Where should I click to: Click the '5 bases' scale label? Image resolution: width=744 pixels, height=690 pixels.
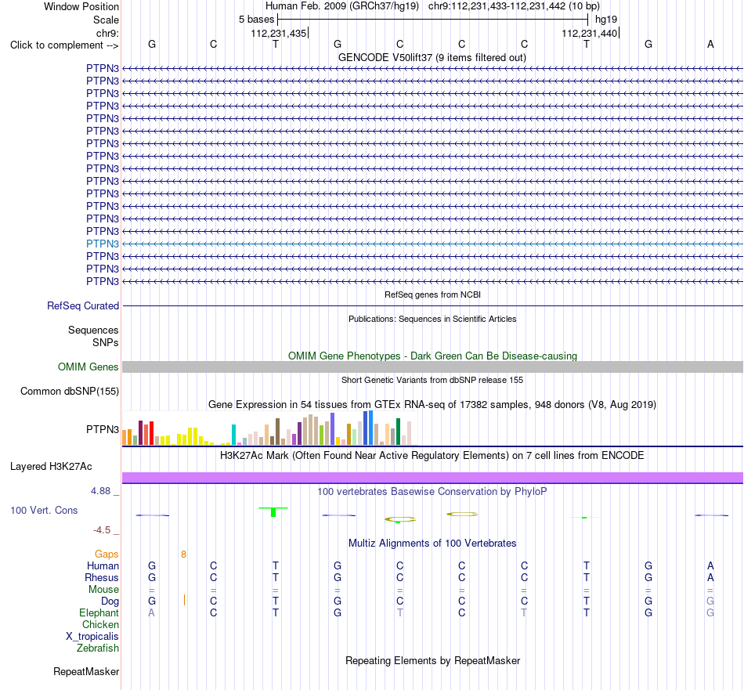point(256,20)
